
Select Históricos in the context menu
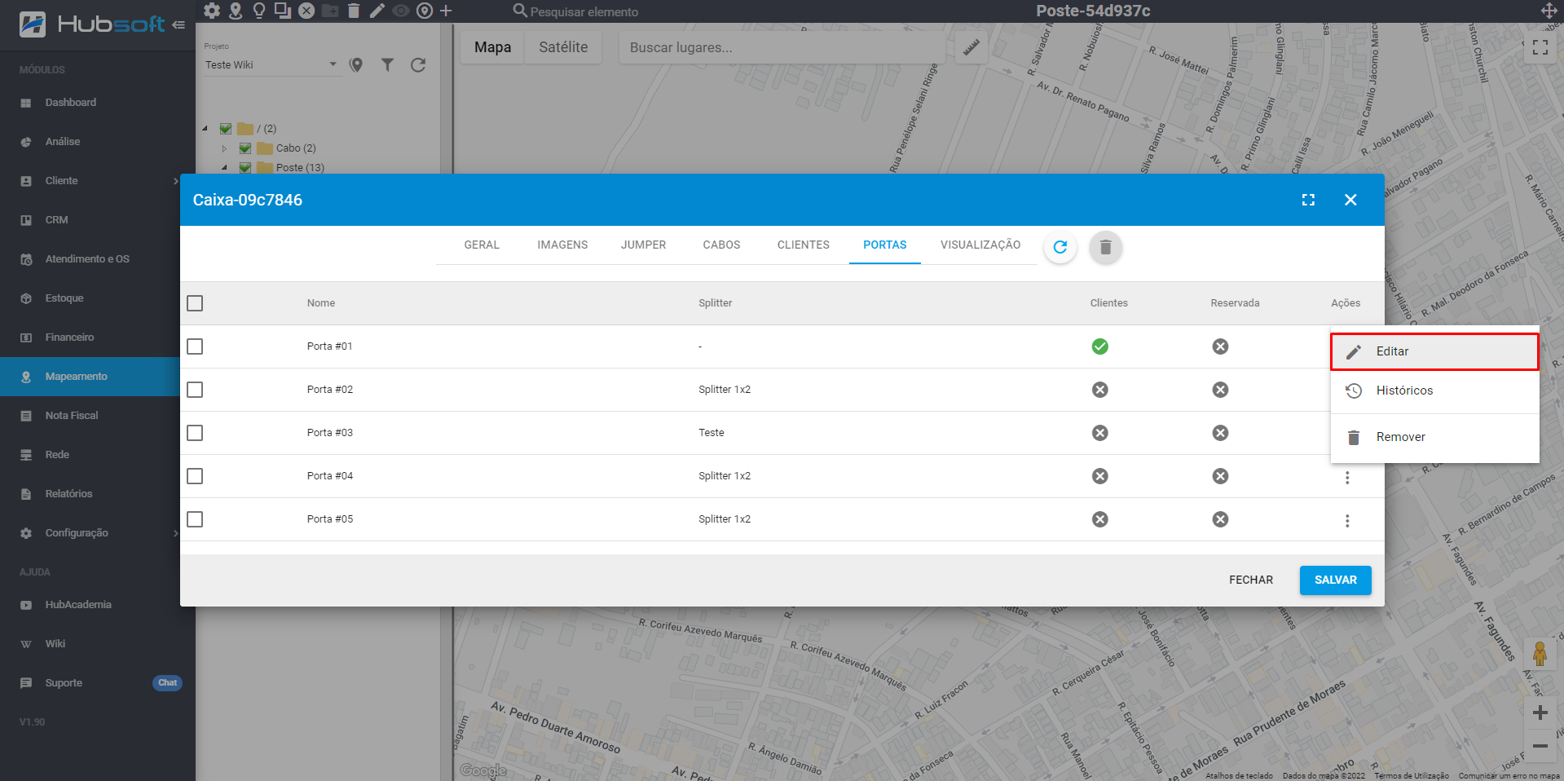coord(1434,390)
